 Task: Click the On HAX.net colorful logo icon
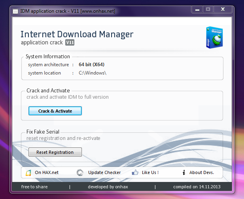pyautogui.click(x=28, y=173)
